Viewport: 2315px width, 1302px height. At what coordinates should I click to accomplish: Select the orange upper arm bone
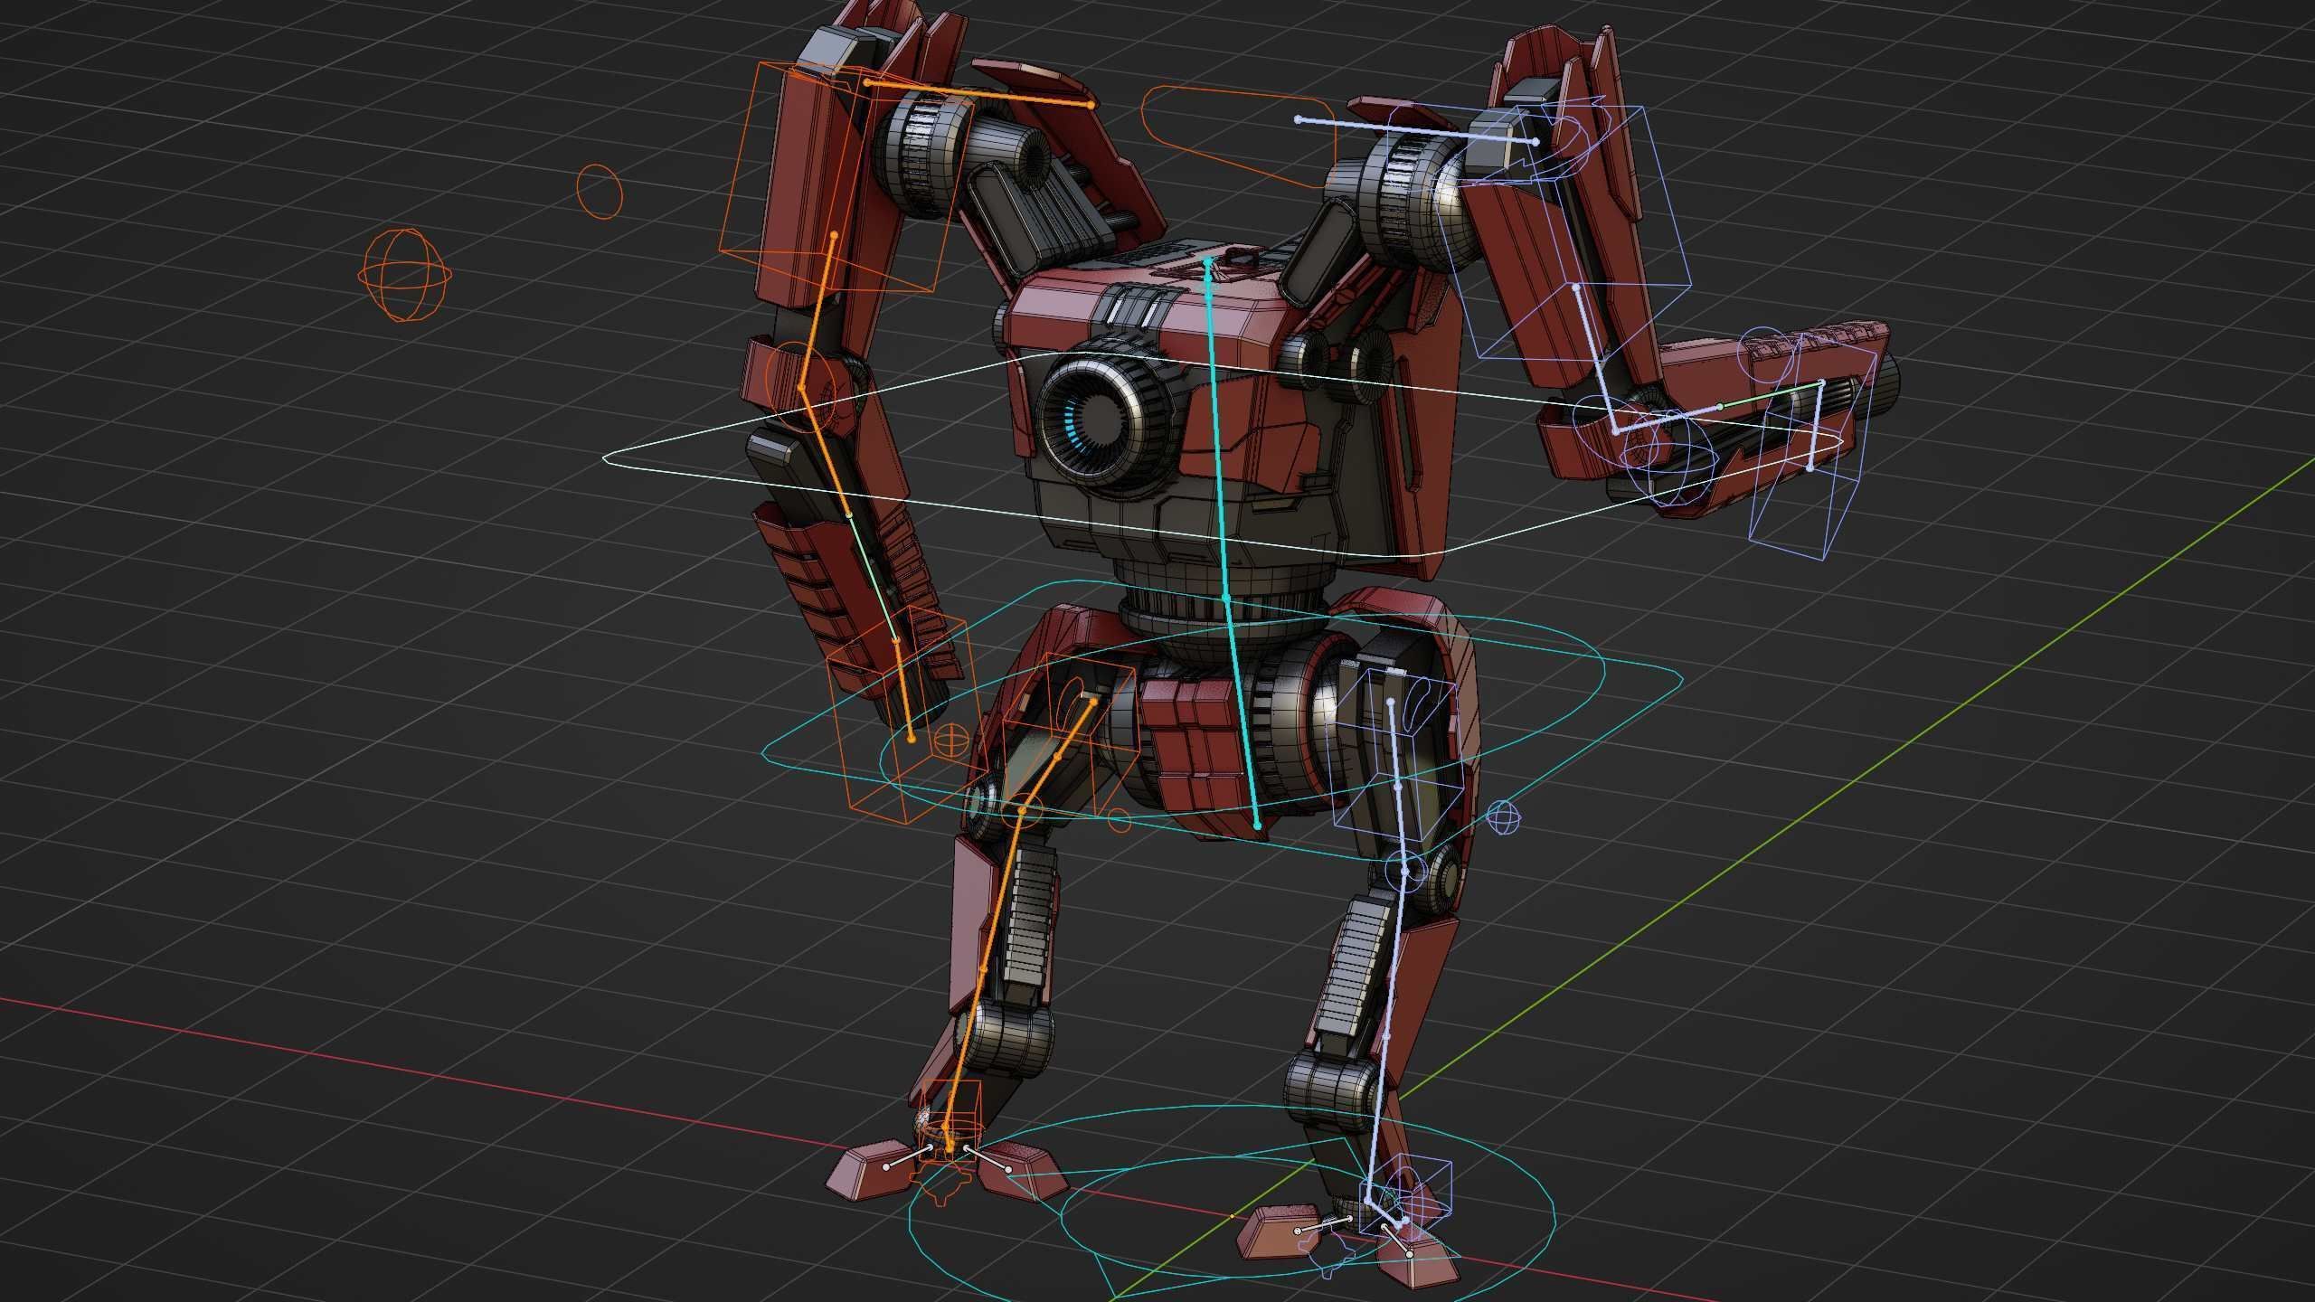817,312
